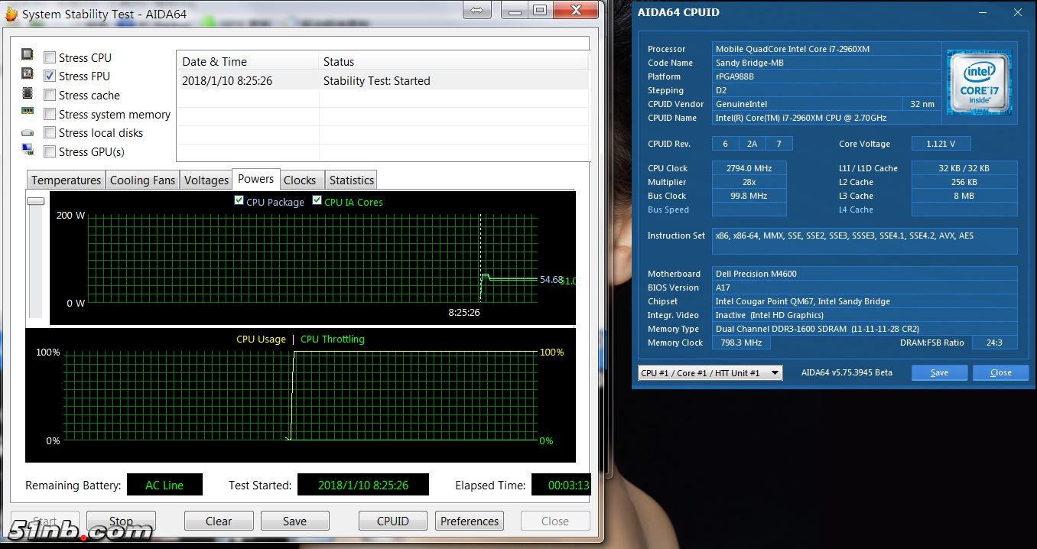Switch to the Voltages tab
This screenshot has height=549, width=1037.
coord(206,180)
